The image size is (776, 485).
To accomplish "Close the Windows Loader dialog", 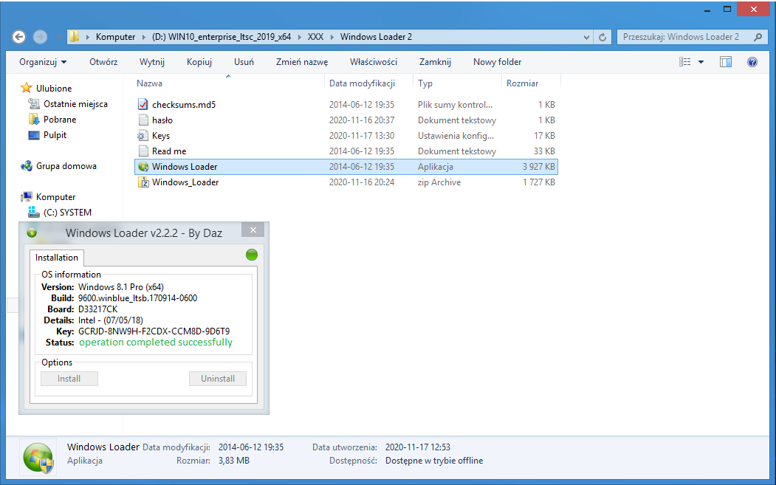I will pos(253,230).
